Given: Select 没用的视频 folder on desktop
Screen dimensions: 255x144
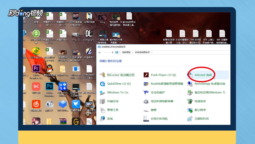Looking at the screenshot, I should [89, 18].
